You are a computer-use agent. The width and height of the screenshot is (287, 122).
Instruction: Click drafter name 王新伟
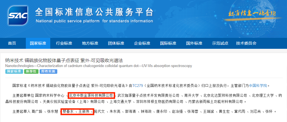(x=84, y=111)
